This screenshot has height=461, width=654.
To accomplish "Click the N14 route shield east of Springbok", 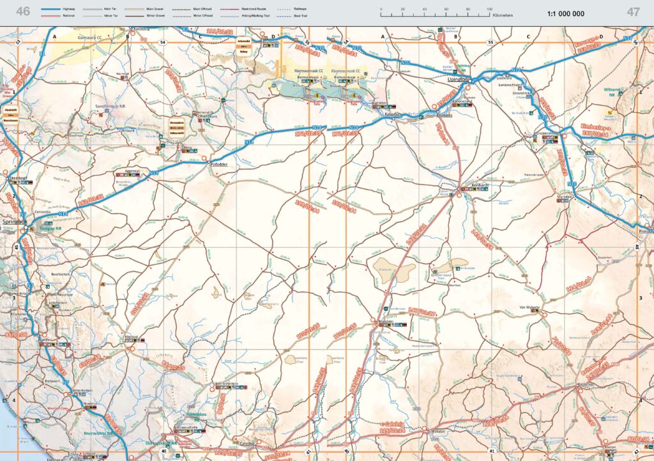I will [63, 213].
